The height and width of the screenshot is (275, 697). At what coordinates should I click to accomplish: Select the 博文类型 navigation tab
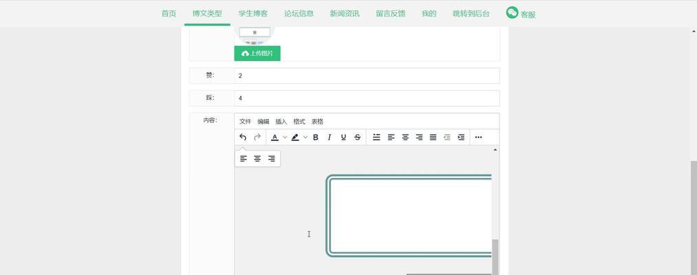(x=207, y=13)
